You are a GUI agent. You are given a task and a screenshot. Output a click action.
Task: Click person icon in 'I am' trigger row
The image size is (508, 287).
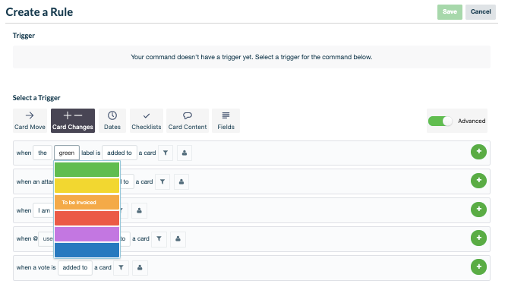139,210
